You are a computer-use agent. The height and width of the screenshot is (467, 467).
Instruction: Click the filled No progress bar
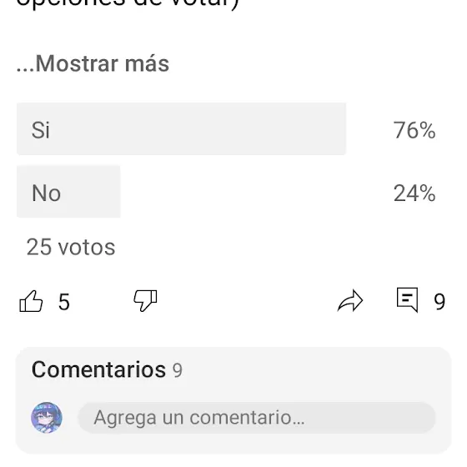(68, 192)
